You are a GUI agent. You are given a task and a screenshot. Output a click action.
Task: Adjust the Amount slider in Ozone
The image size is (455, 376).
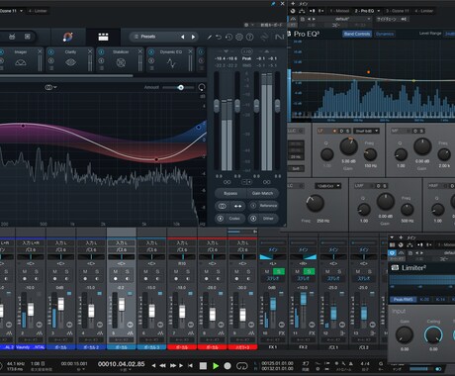179,87
